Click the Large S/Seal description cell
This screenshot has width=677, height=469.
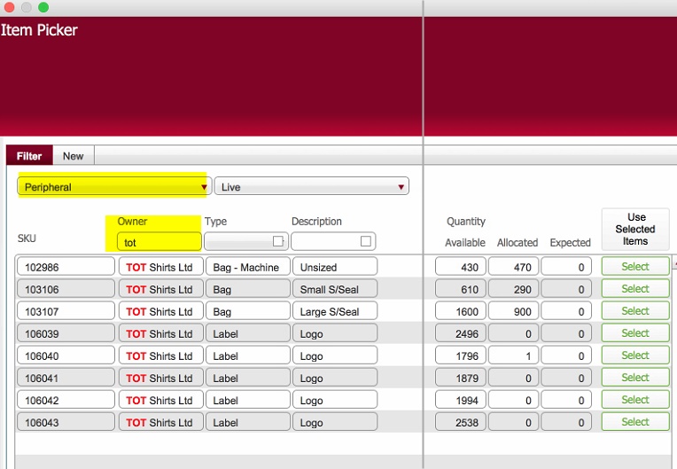pyautogui.click(x=334, y=311)
